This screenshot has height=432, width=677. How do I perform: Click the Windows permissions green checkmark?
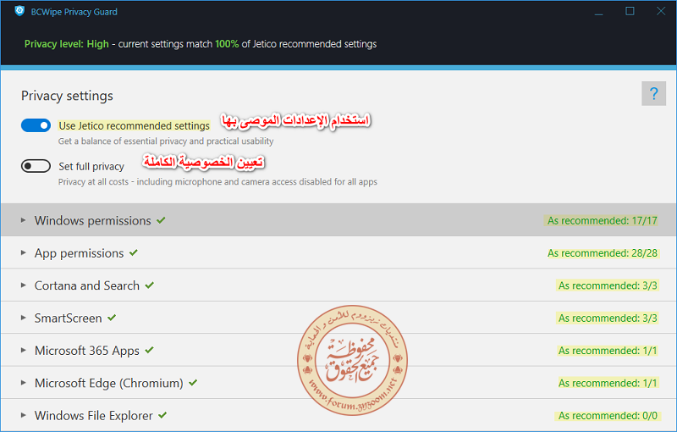pyautogui.click(x=161, y=220)
